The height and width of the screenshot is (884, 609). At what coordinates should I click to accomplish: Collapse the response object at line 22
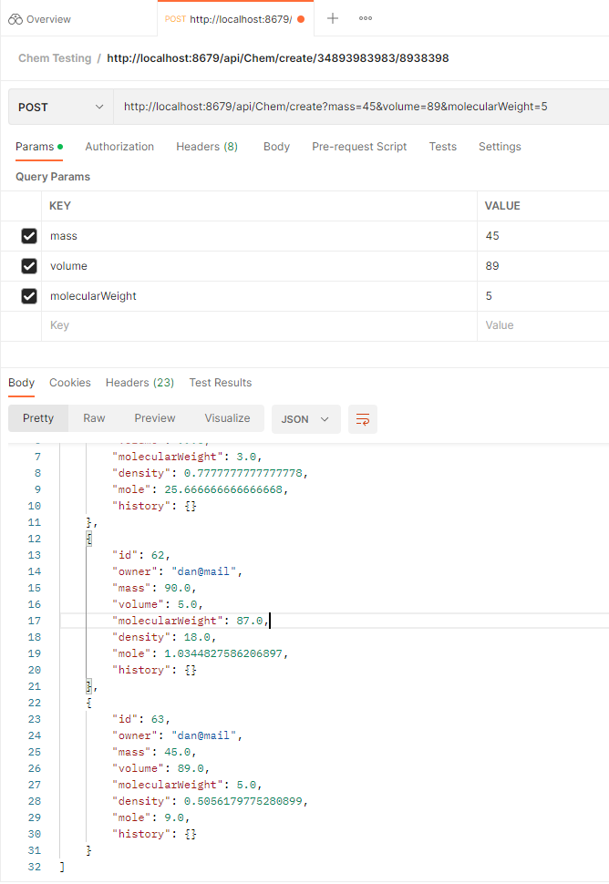(87, 702)
